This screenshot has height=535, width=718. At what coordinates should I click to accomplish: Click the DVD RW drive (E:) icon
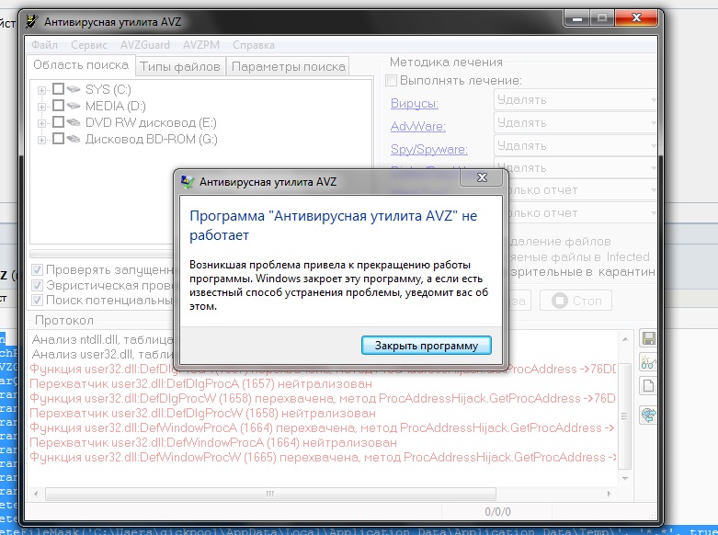74,122
